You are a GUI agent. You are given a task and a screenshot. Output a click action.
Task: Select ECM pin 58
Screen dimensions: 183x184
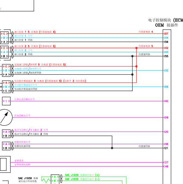pos(166,87)
